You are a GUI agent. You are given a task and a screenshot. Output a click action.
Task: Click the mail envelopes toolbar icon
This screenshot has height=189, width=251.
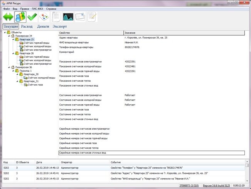(x=80, y=17)
